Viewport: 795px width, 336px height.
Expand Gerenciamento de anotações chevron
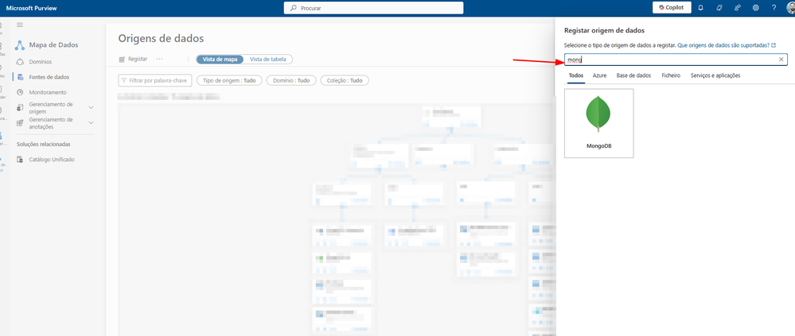coord(92,123)
